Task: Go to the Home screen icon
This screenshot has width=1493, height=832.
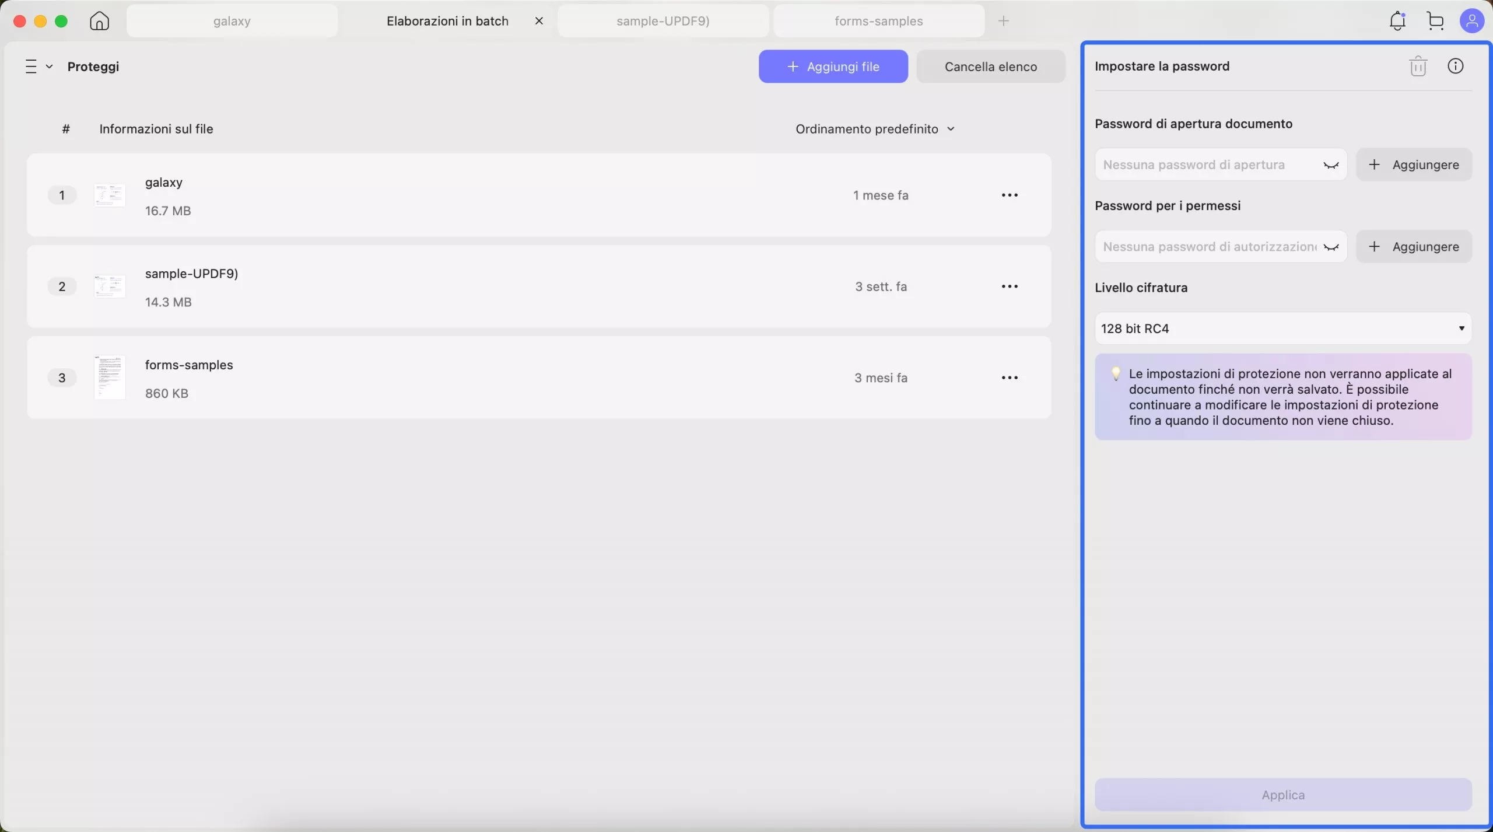Action: [x=99, y=21]
